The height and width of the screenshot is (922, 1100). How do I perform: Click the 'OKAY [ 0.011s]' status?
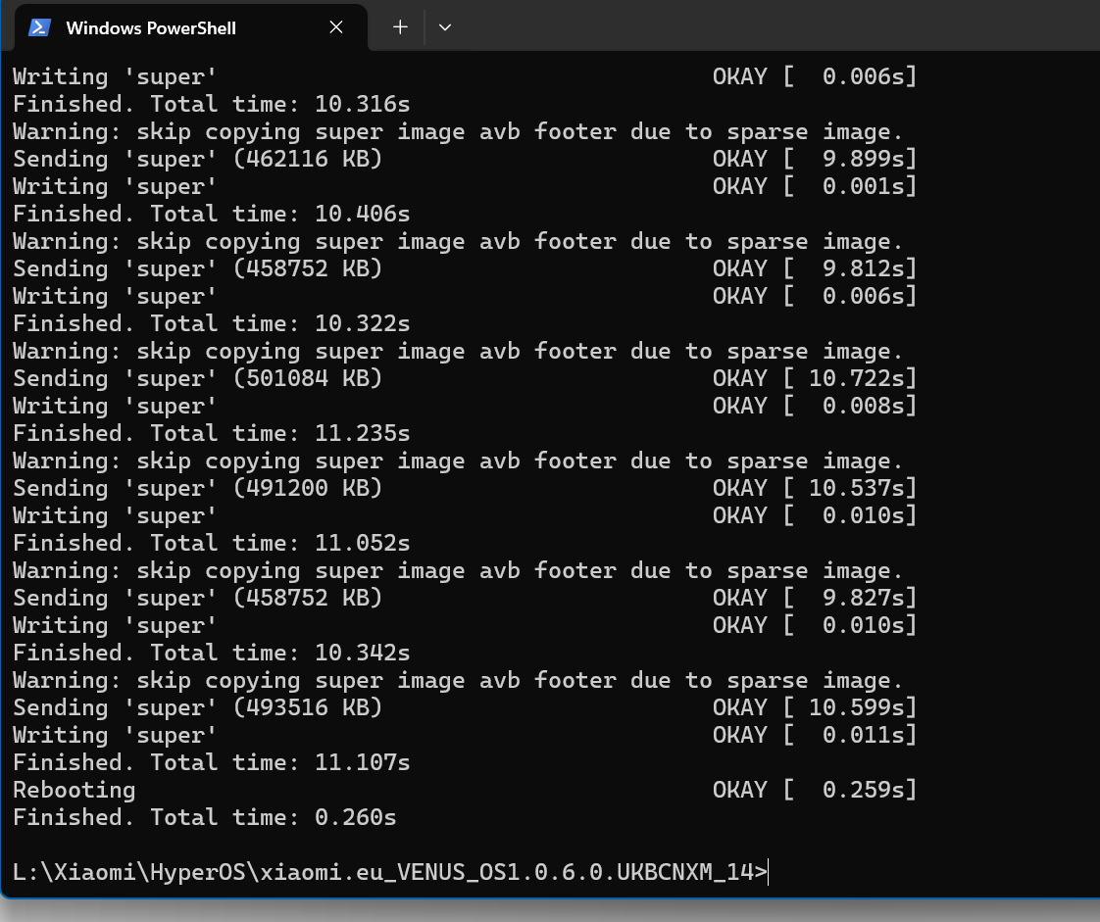coord(815,735)
